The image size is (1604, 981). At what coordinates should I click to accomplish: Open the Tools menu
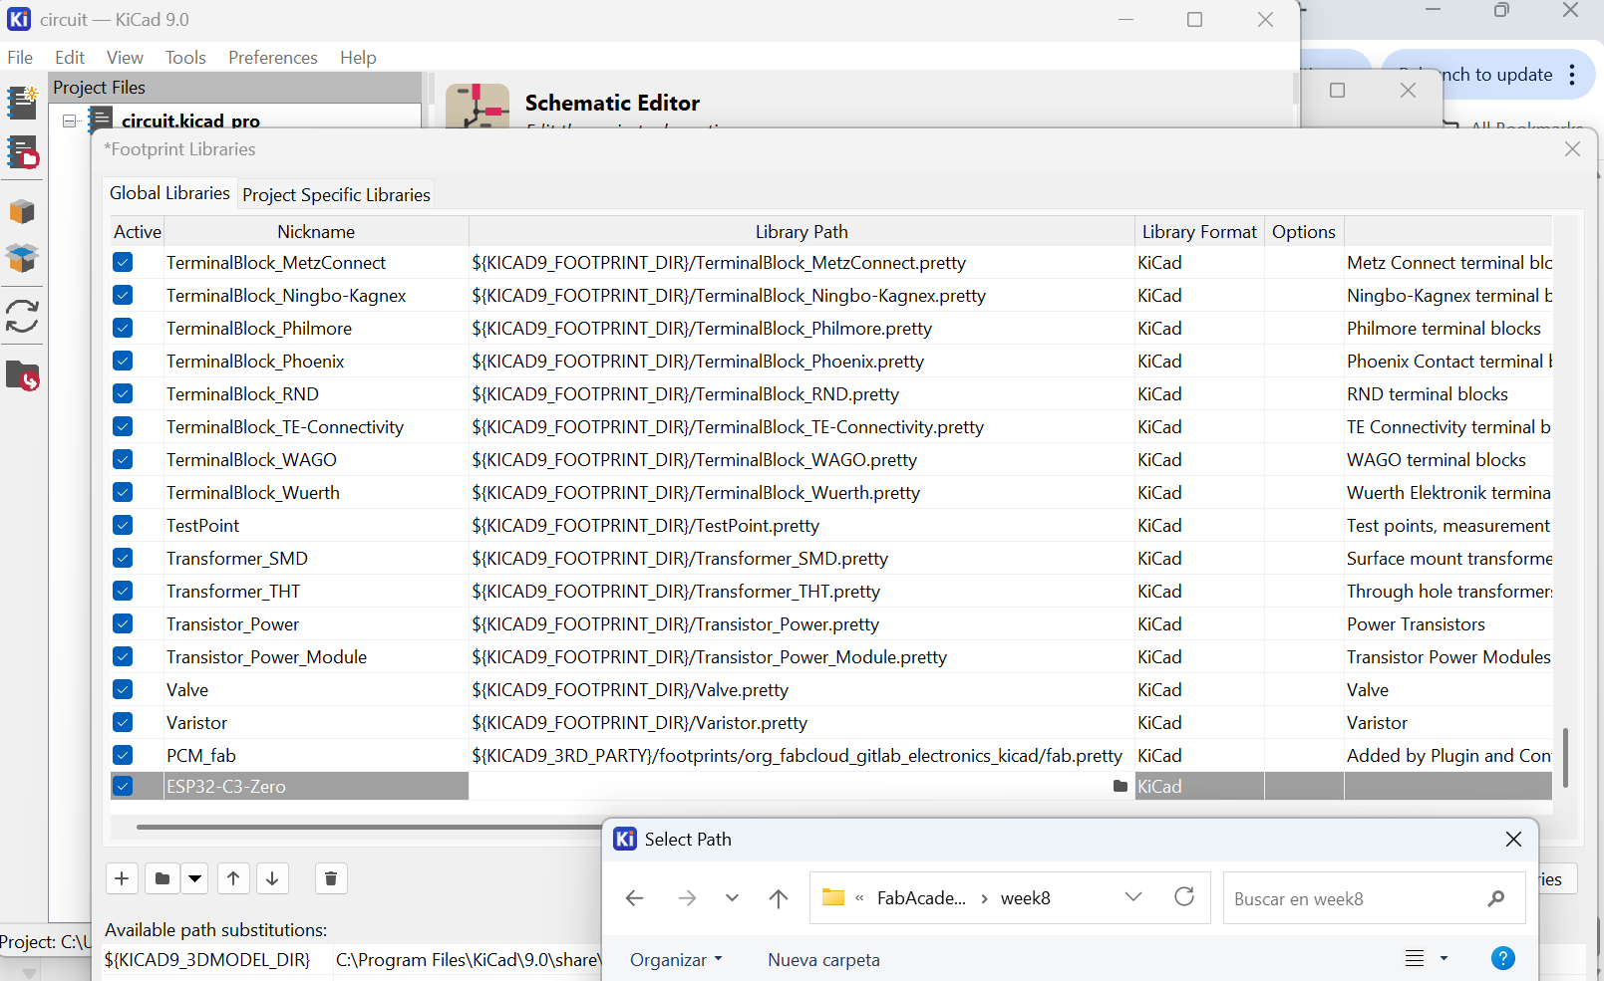point(185,58)
